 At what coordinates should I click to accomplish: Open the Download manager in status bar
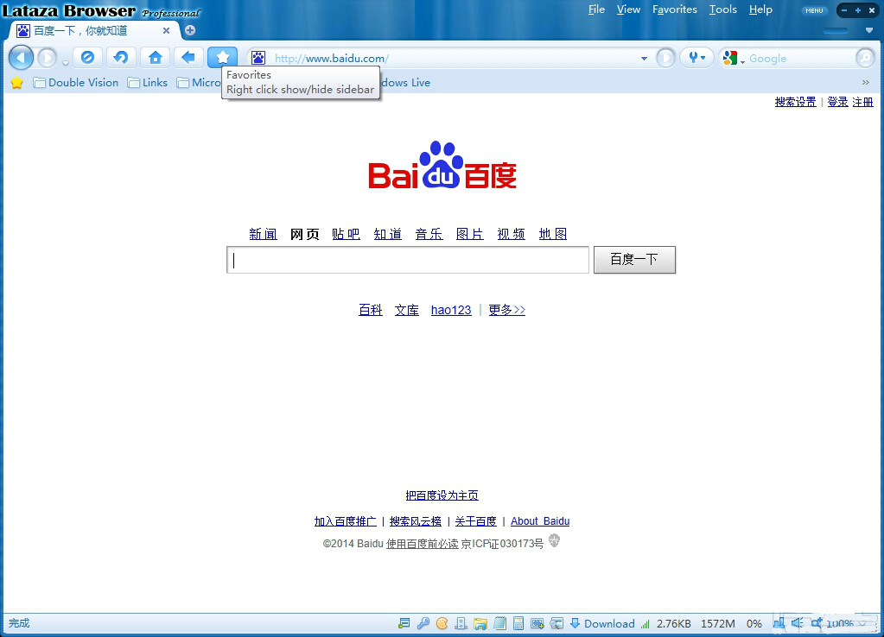click(602, 623)
